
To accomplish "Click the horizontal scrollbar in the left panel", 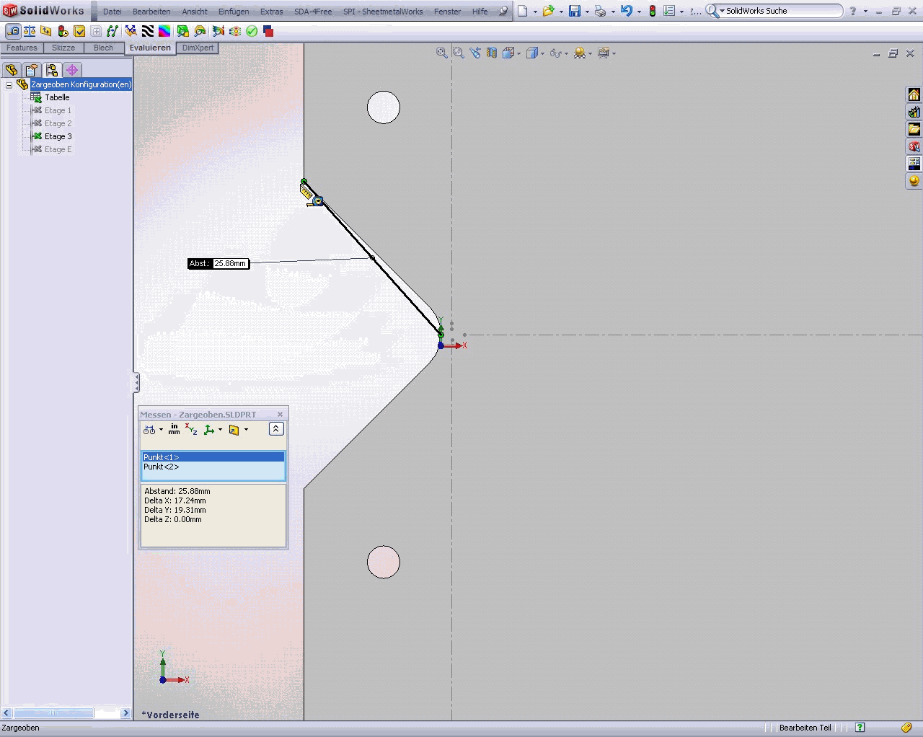I will tap(52, 712).
